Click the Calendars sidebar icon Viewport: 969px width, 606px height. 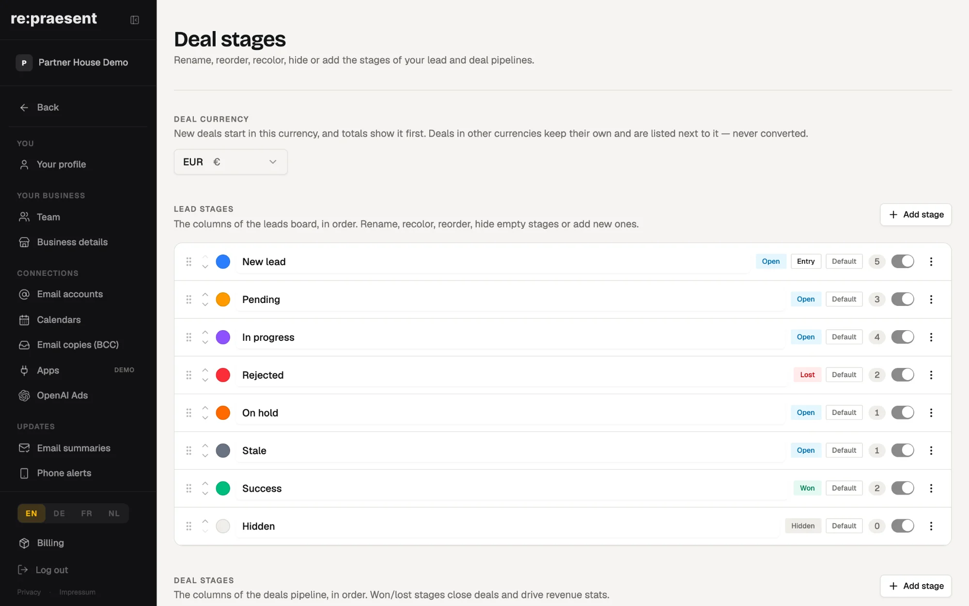tap(24, 320)
